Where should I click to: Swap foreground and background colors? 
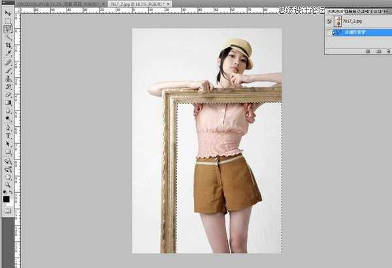pyautogui.click(x=10, y=192)
